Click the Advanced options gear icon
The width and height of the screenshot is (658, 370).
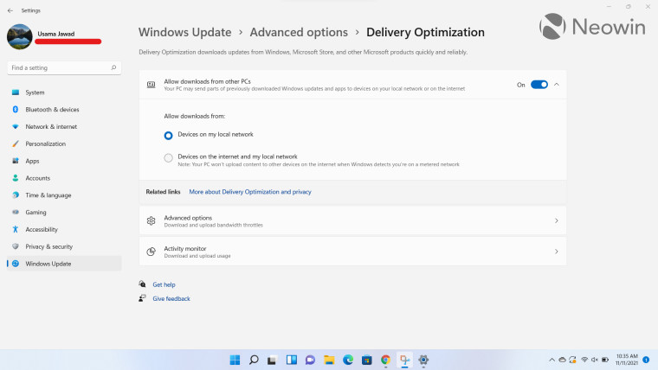[x=151, y=220]
